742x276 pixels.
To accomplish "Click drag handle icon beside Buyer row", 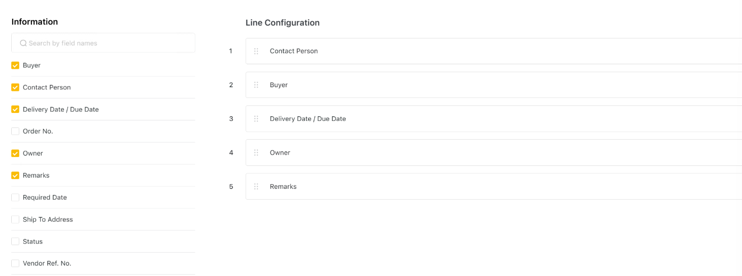I will [x=256, y=85].
